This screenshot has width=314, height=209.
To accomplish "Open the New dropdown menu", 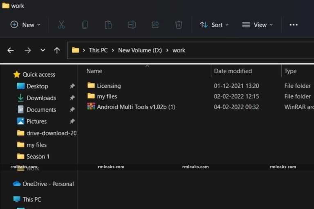I will pos(25,25).
